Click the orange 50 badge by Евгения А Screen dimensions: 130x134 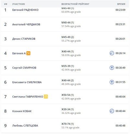click(28, 53)
